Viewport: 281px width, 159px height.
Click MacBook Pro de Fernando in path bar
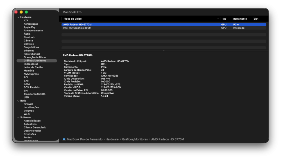pos(85,139)
